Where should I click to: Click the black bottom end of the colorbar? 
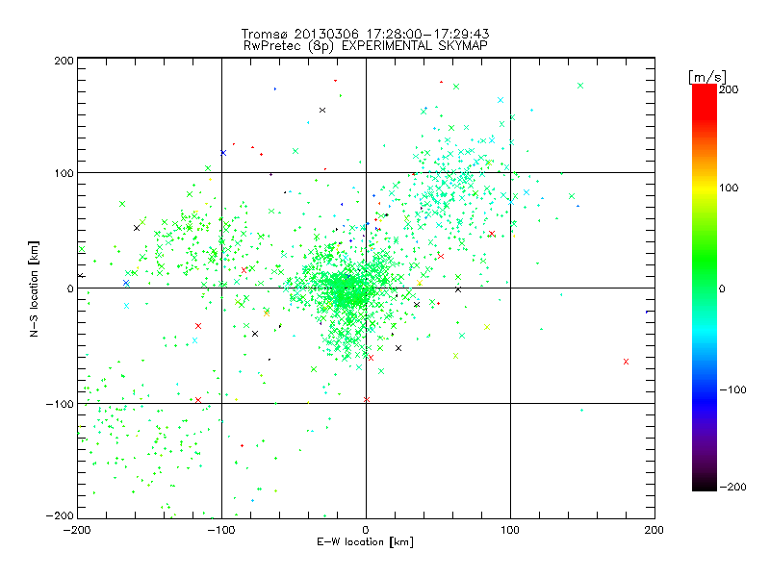tap(705, 485)
